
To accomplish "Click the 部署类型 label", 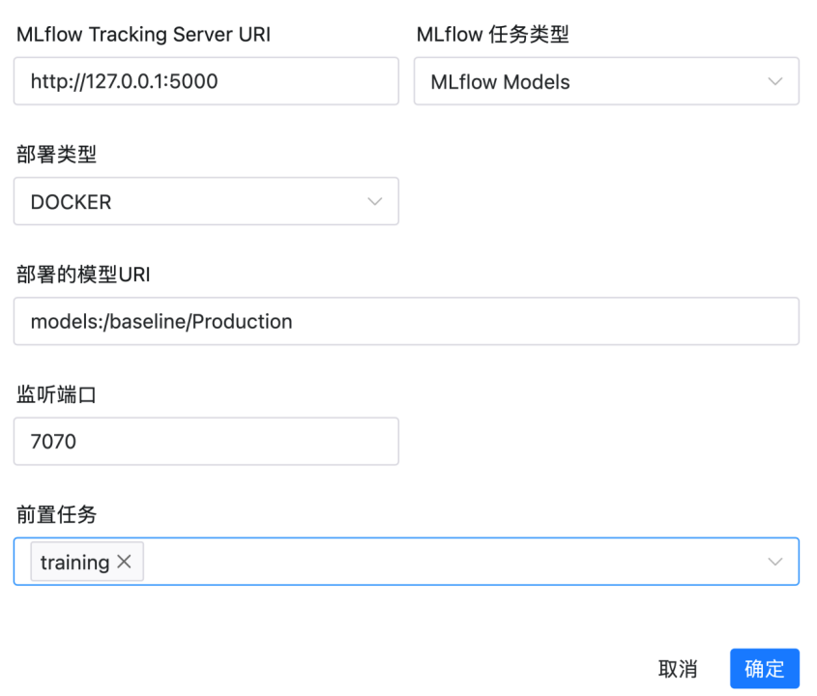I will [x=56, y=154].
